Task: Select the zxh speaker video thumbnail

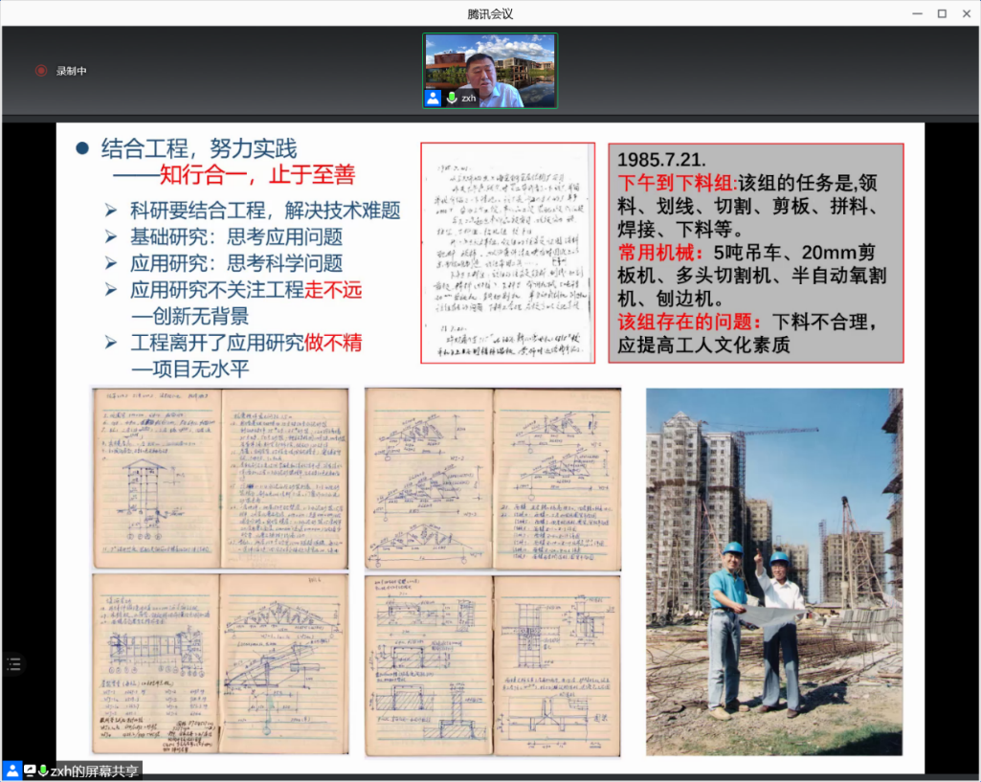Action: 490,70
